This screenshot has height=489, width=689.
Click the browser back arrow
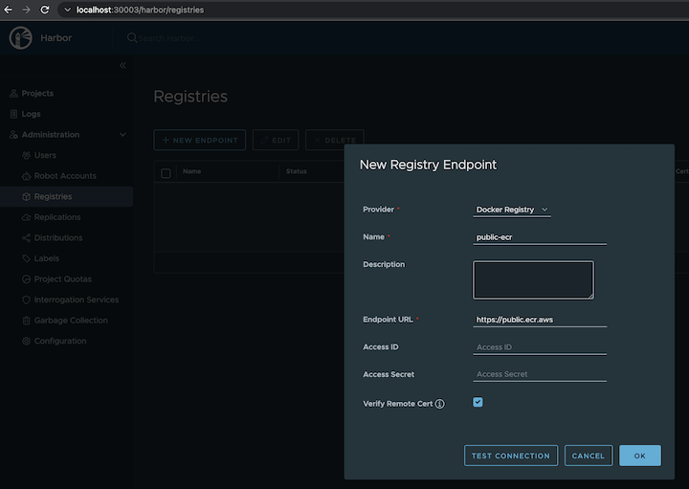click(x=9, y=10)
